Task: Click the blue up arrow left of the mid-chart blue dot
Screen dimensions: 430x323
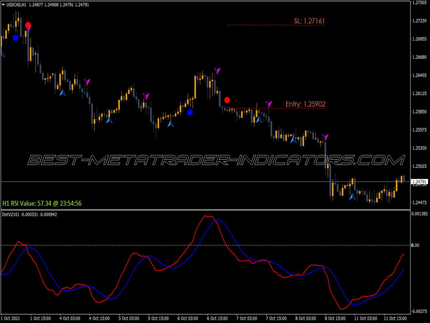Action: (171, 123)
